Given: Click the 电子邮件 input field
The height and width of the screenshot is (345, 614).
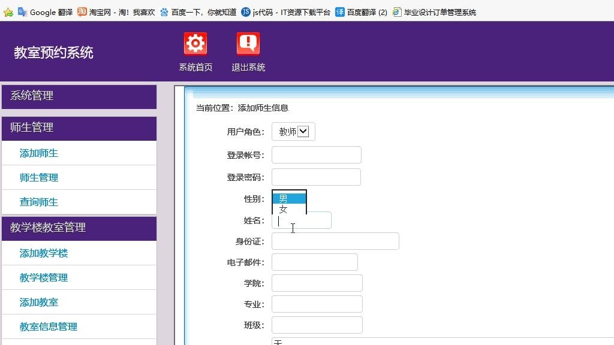Looking at the screenshot, I should 314,262.
